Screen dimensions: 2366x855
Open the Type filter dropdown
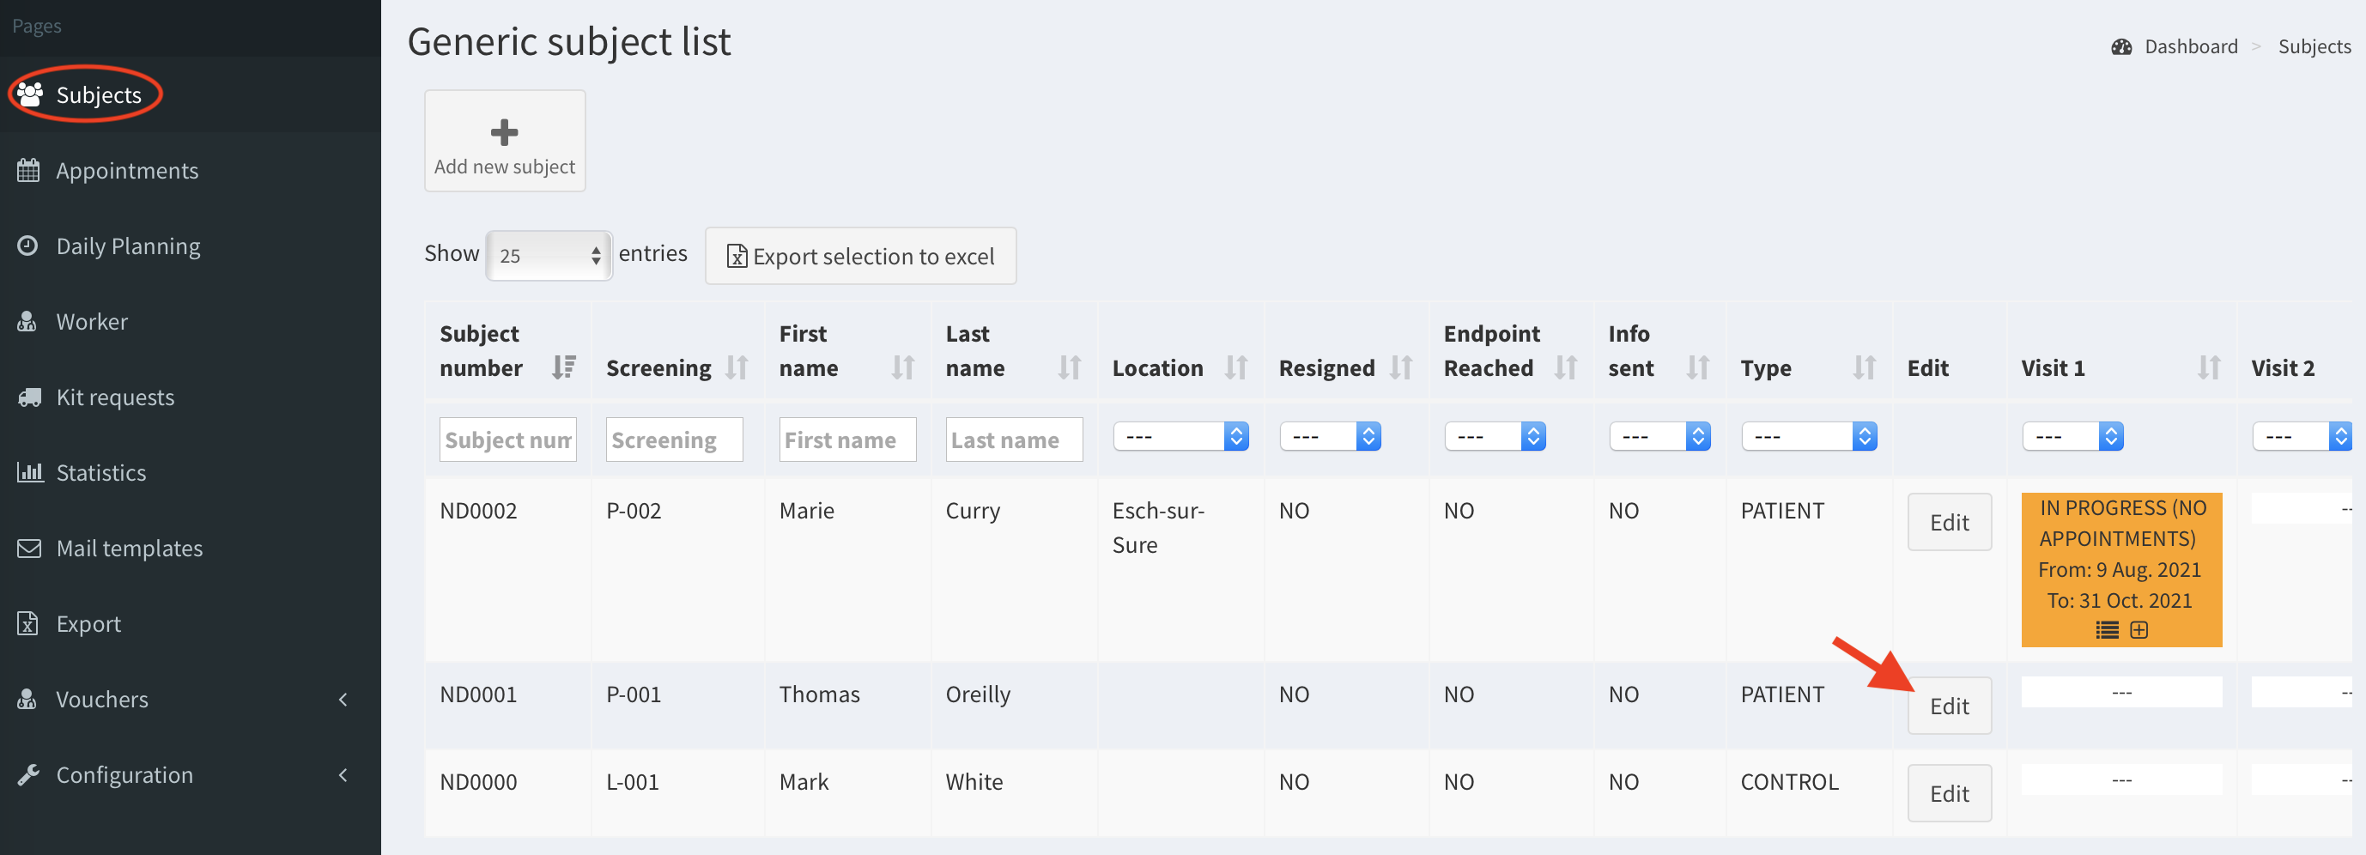tap(1808, 436)
